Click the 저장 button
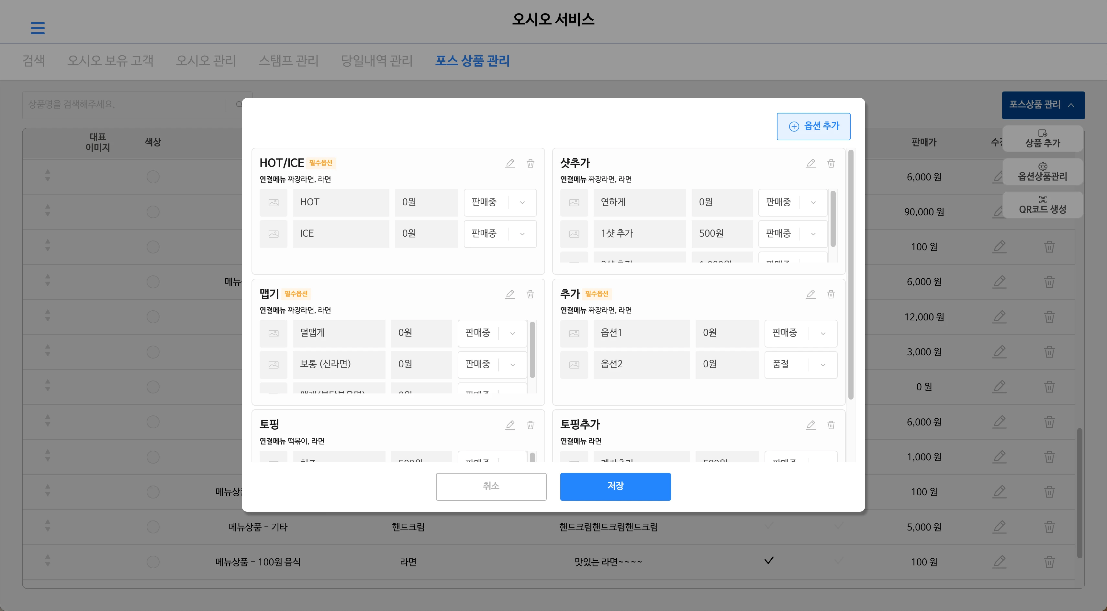 (x=615, y=487)
